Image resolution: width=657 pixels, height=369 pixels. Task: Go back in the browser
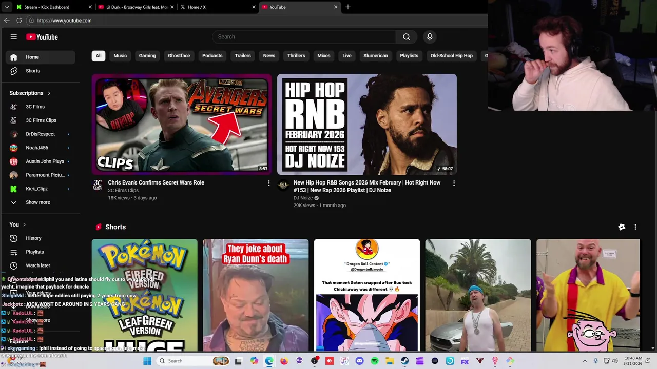coord(7,20)
